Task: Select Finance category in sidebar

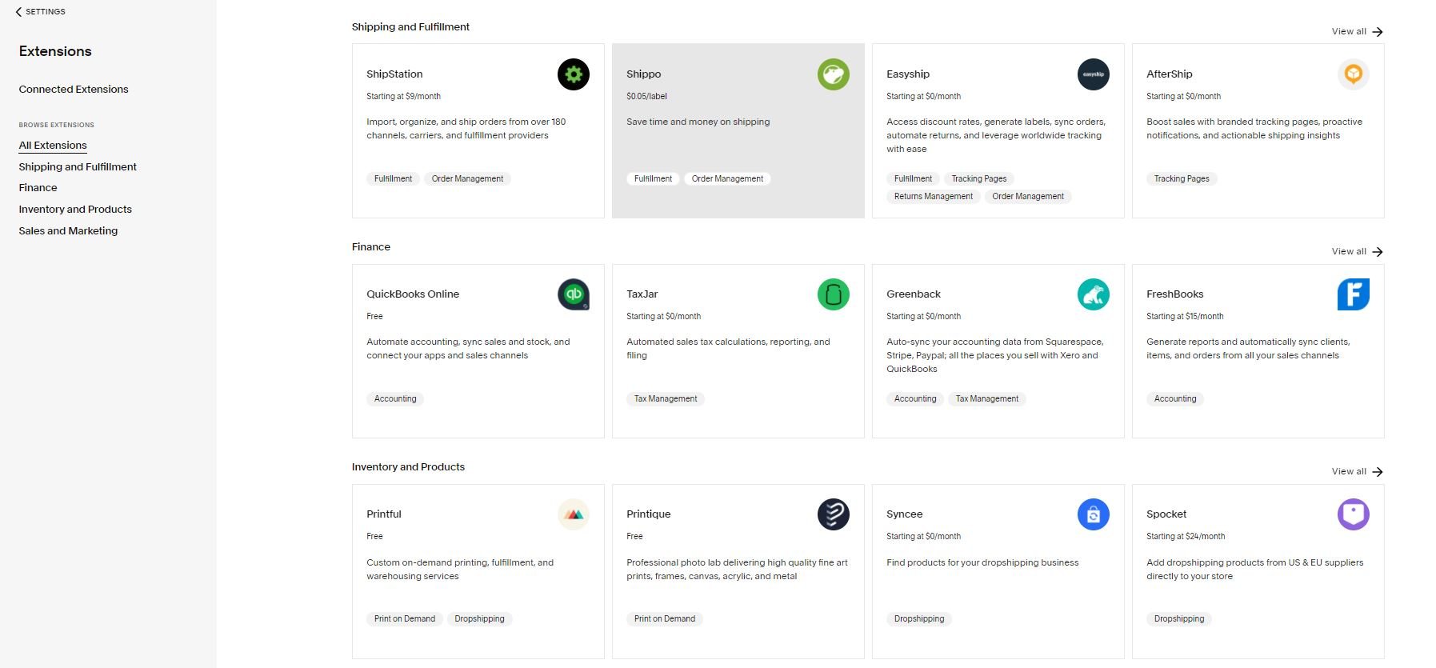Action: (38, 188)
